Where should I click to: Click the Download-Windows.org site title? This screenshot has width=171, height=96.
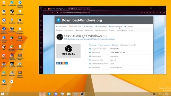pyautogui.click(x=82, y=20)
